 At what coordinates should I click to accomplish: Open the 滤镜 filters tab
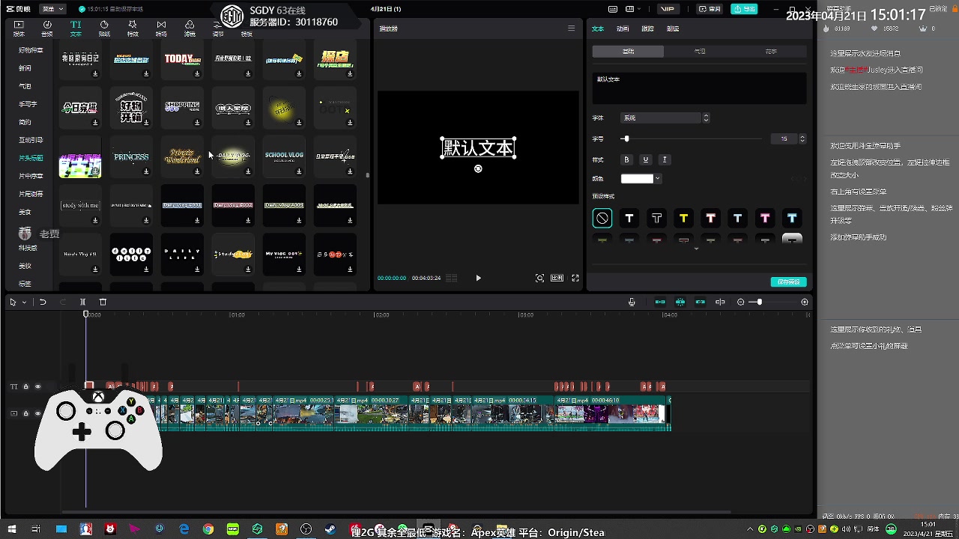coord(190,28)
